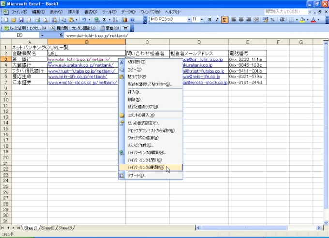This screenshot has width=329, height=238.
Task: Expand the font size dropdown
Action: click(202, 20)
